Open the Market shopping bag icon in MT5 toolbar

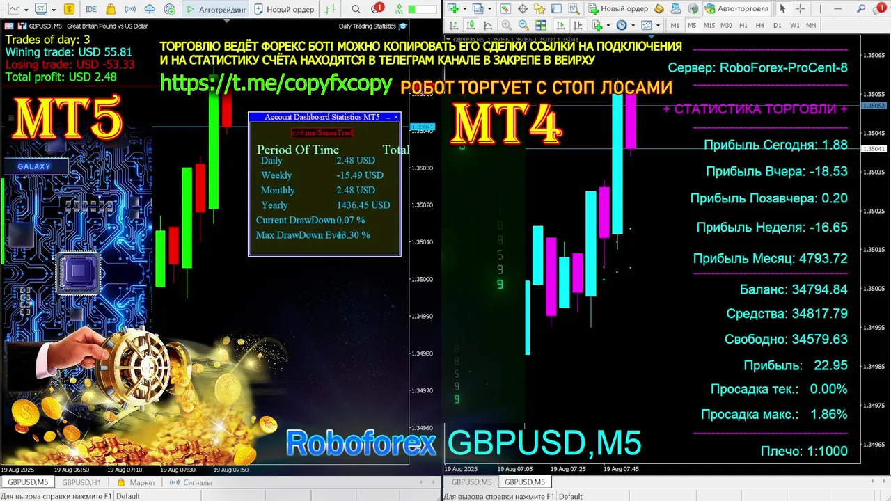tap(111, 9)
